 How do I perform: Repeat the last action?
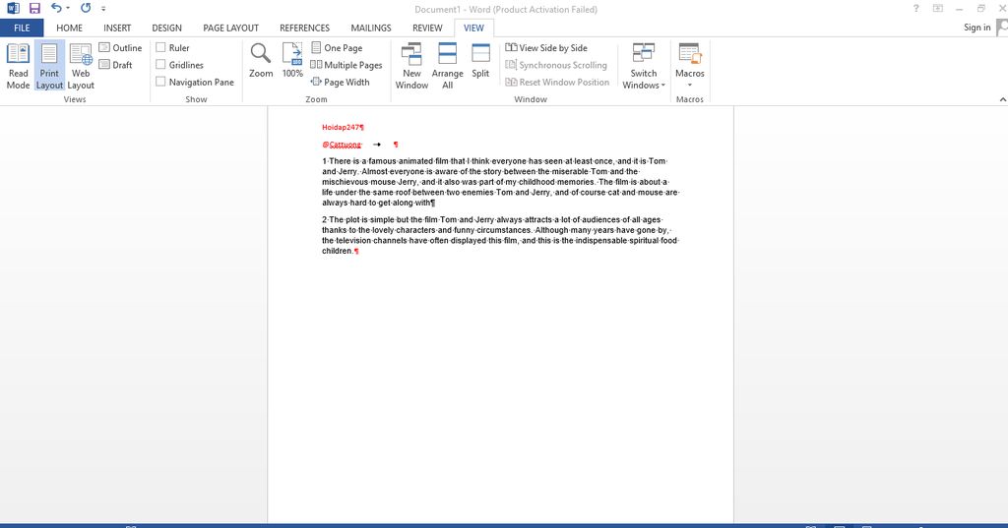pyautogui.click(x=86, y=8)
